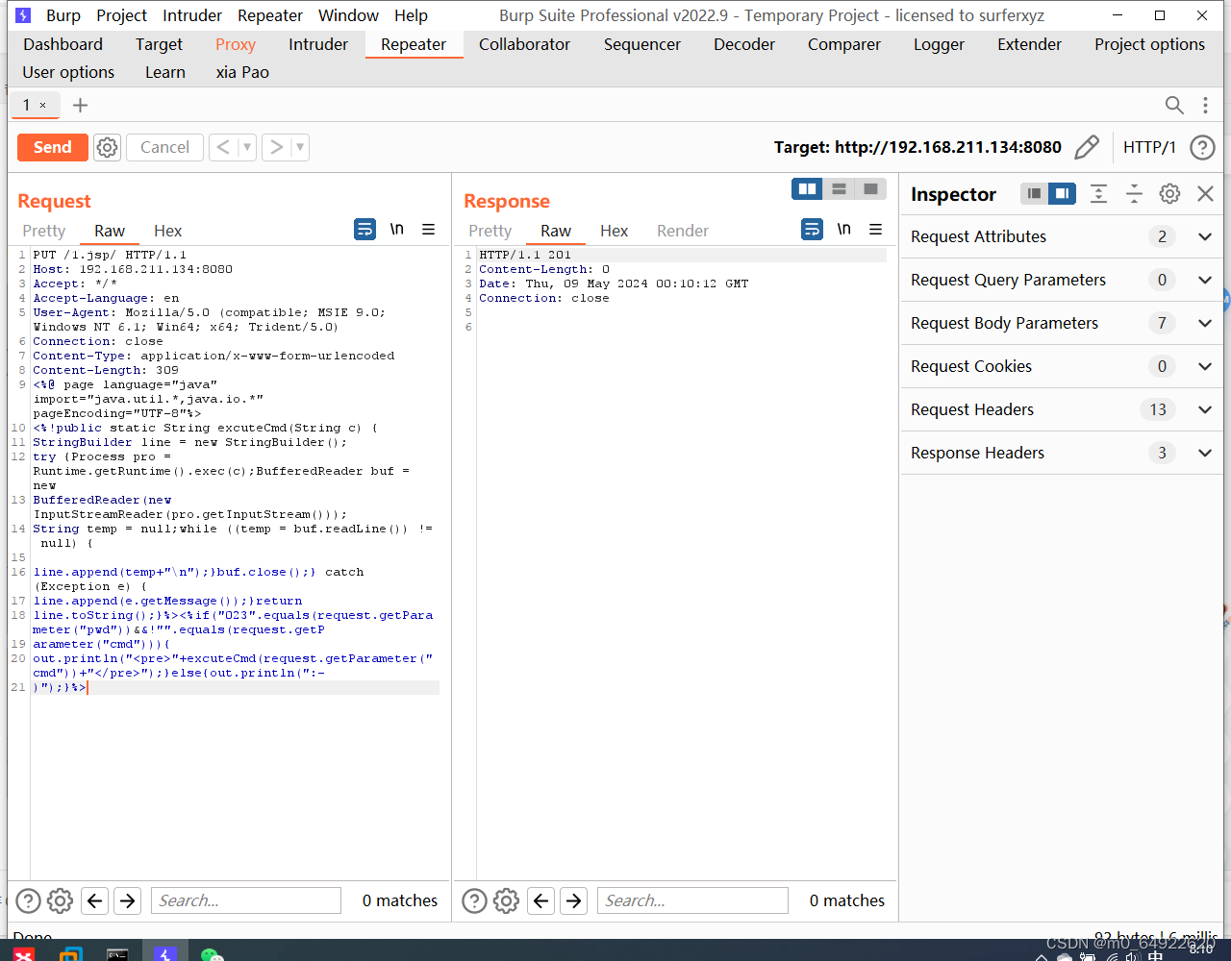1231x961 pixels.
Task: Open dropdown next to forward history arrow
Action: point(299,147)
